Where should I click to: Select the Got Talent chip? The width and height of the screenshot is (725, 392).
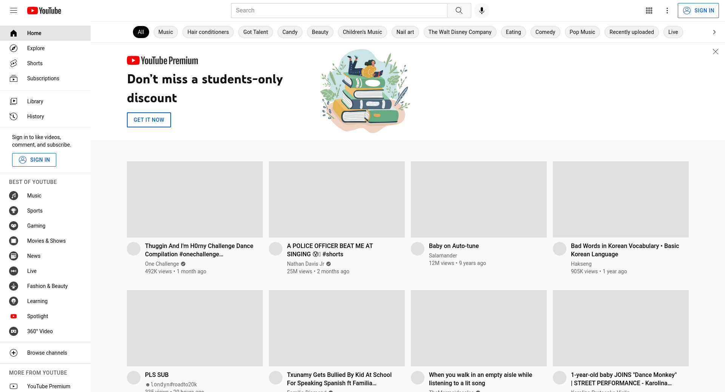[256, 32]
